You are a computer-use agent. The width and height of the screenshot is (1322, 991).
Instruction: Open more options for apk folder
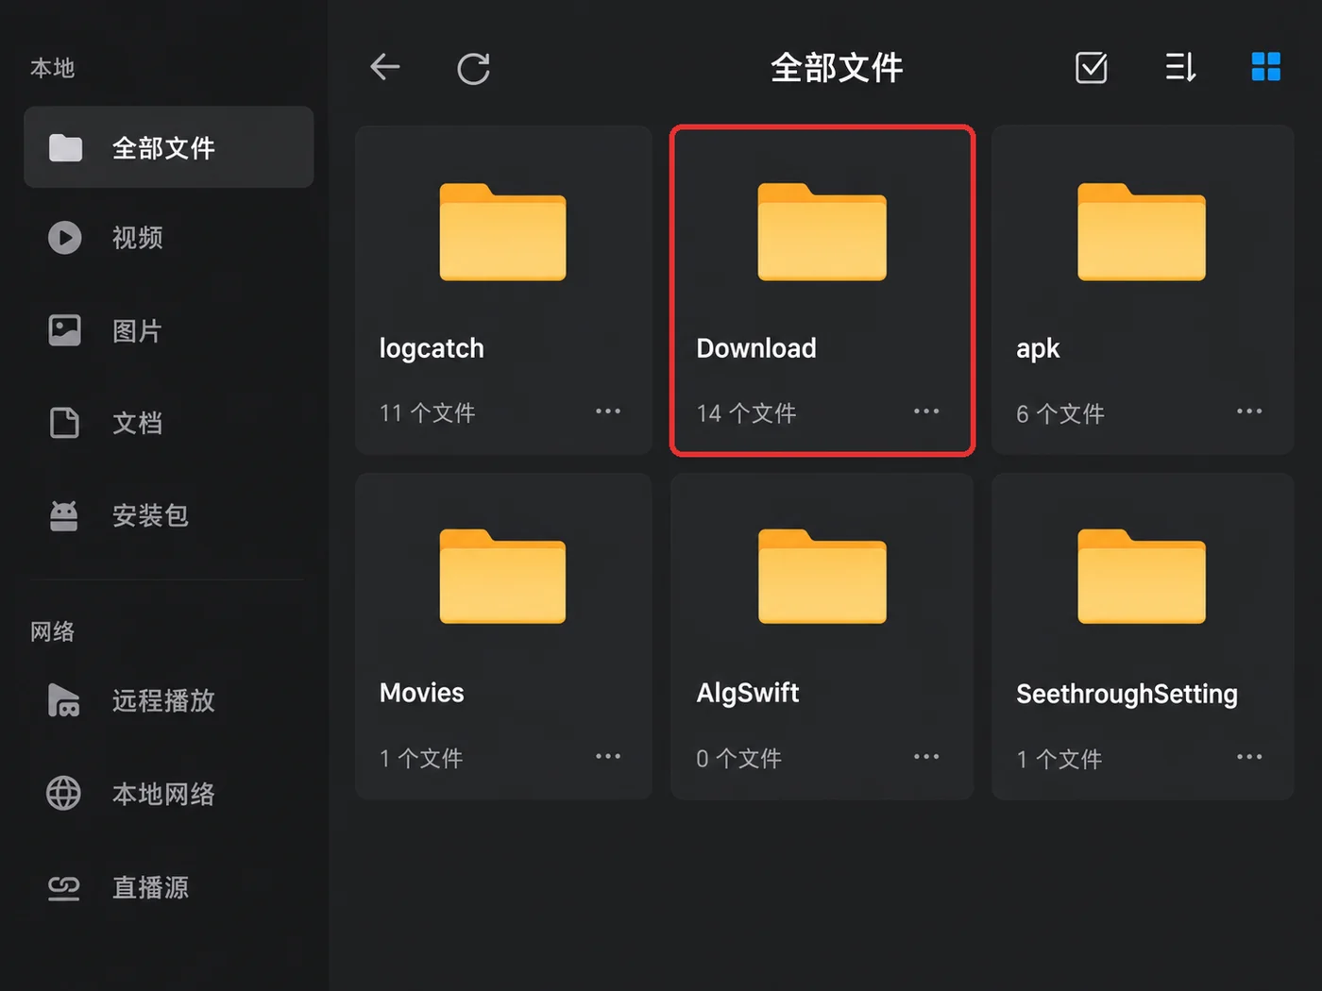pyautogui.click(x=1249, y=412)
